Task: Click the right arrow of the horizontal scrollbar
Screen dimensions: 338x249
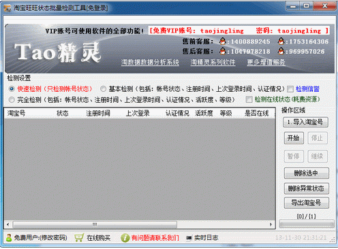Action: tap(271, 225)
